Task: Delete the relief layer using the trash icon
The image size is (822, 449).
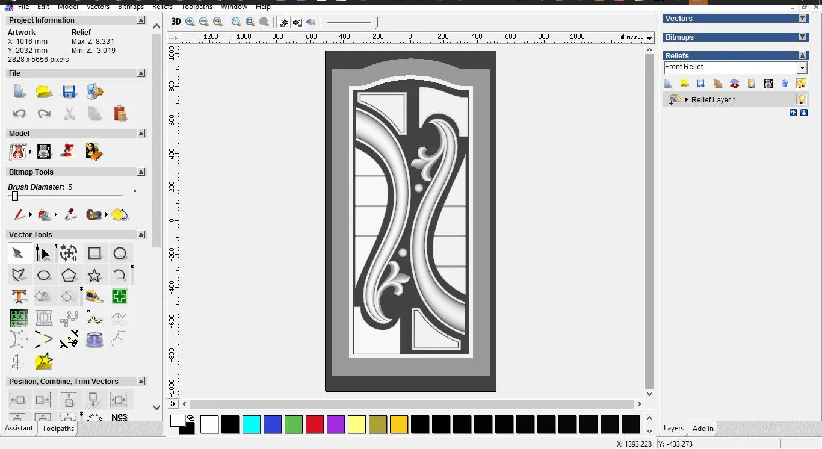Action: 784,84
